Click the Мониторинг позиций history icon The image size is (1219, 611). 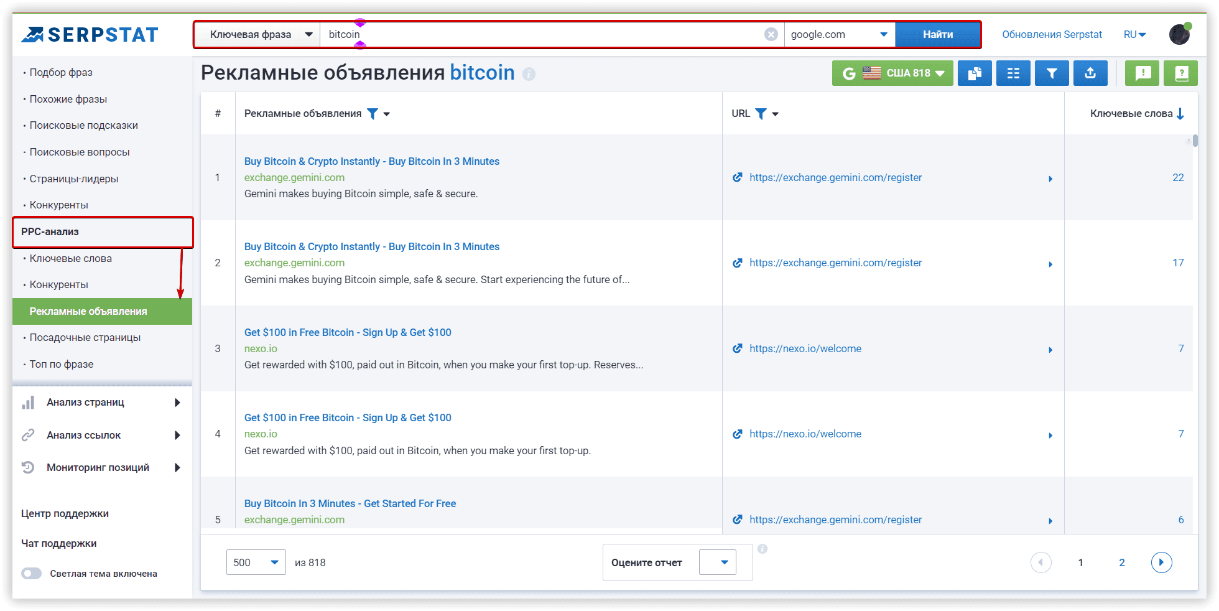tap(28, 467)
